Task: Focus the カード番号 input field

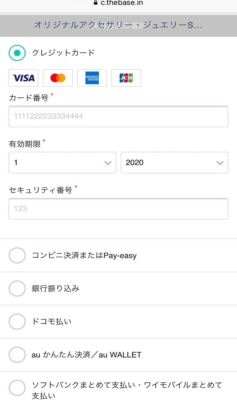Action: click(x=118, y=116)
